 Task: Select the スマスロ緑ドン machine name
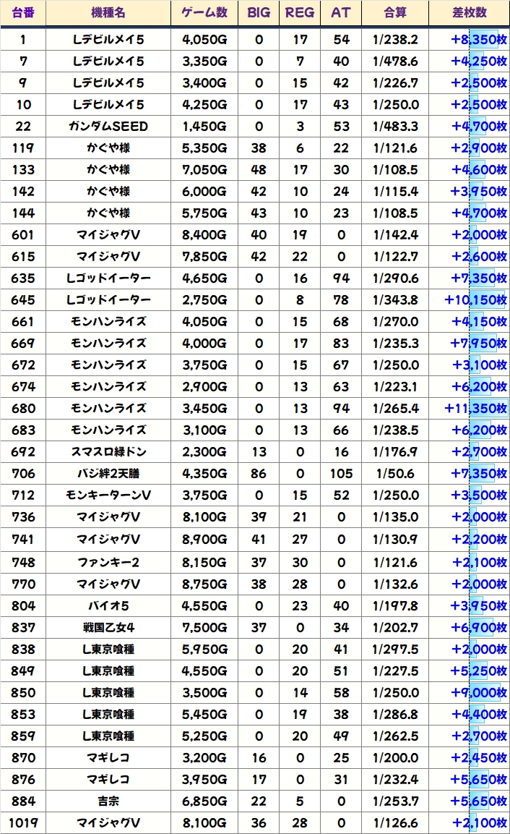click(108, 452)
